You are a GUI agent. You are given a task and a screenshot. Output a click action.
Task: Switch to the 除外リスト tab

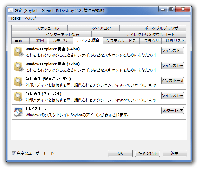tap(173, 41)
